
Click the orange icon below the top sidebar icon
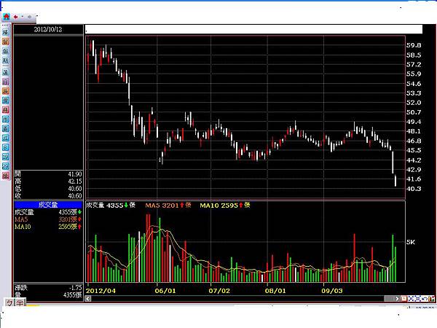6,42
